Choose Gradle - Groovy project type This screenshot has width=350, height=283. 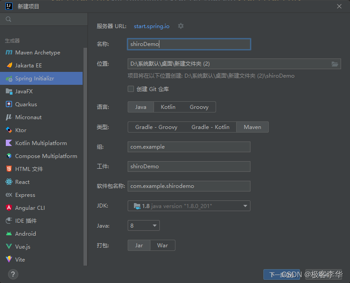coord(156,127)
